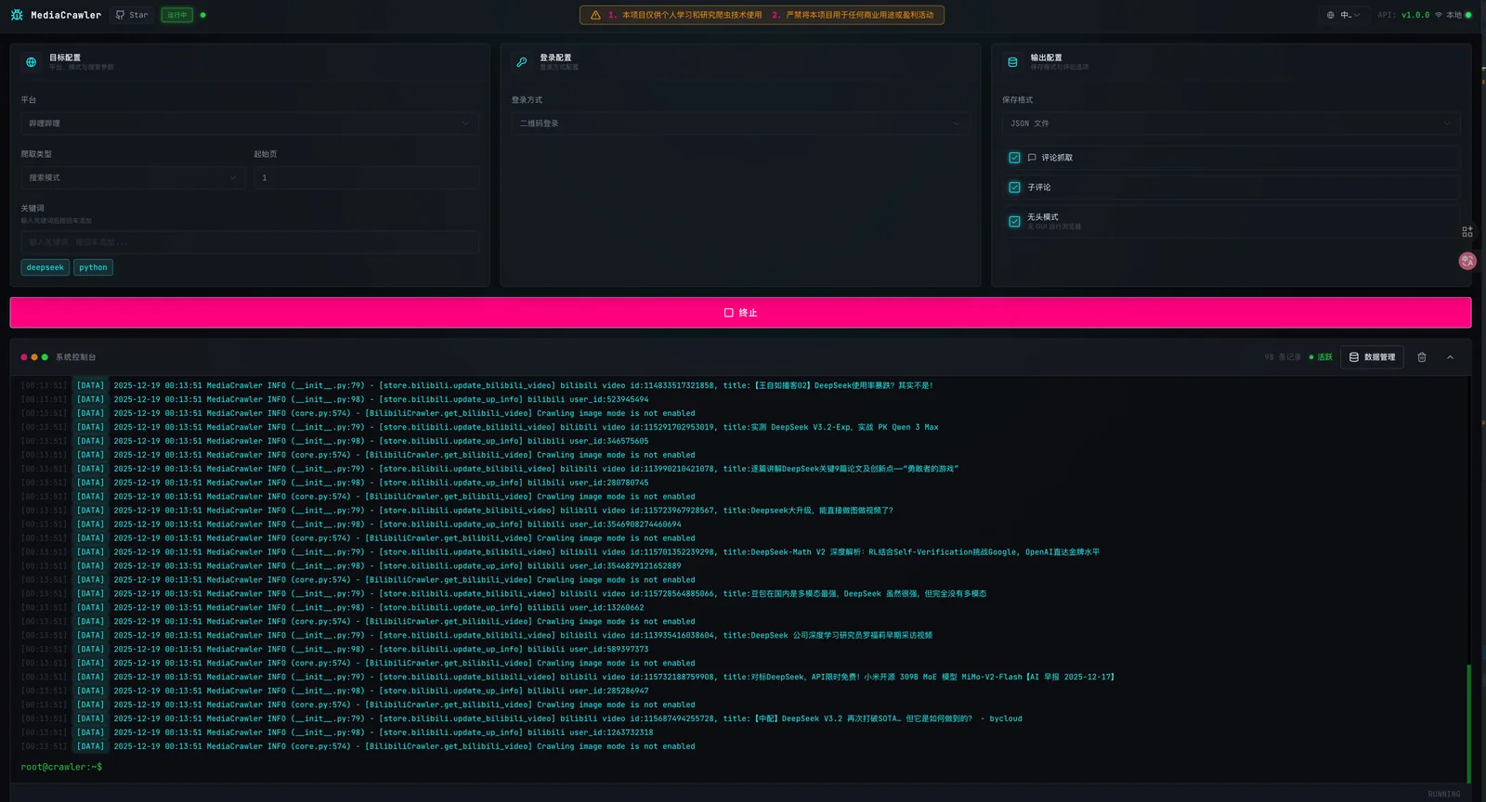
Task: Click the red dot in console header
Action: click(x=24, y=357)
